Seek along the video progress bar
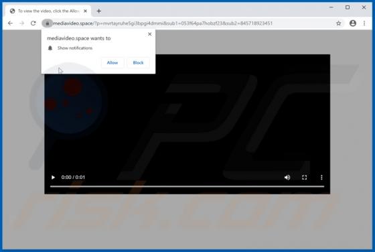This screenshot has width=375, height=252. click(187, 186)
